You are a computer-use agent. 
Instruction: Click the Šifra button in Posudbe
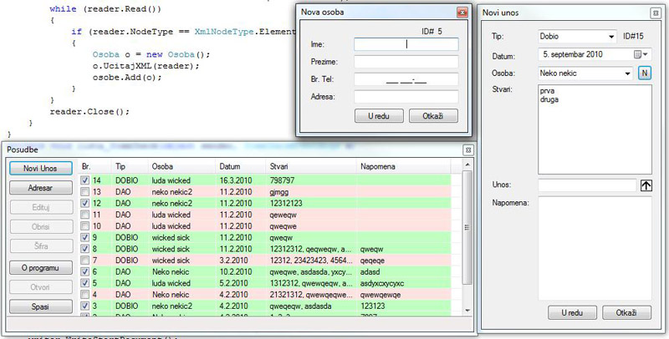(40, 246)
